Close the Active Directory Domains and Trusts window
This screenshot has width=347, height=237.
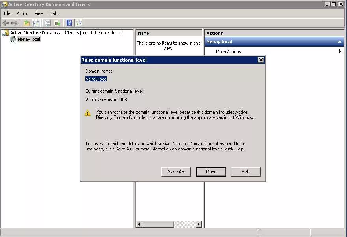[341, 4]
